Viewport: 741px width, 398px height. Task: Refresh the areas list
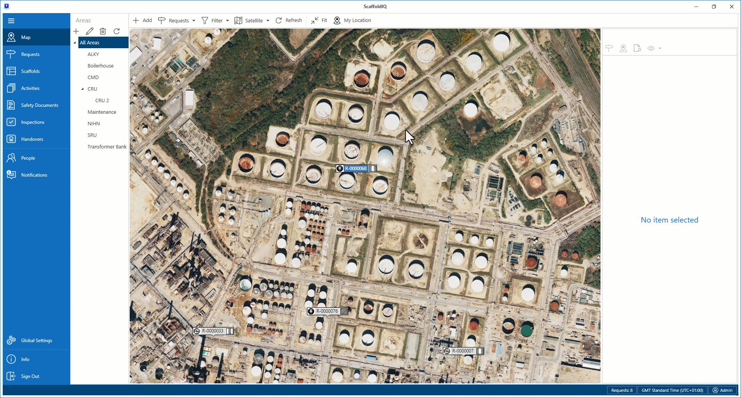(117, 31)
